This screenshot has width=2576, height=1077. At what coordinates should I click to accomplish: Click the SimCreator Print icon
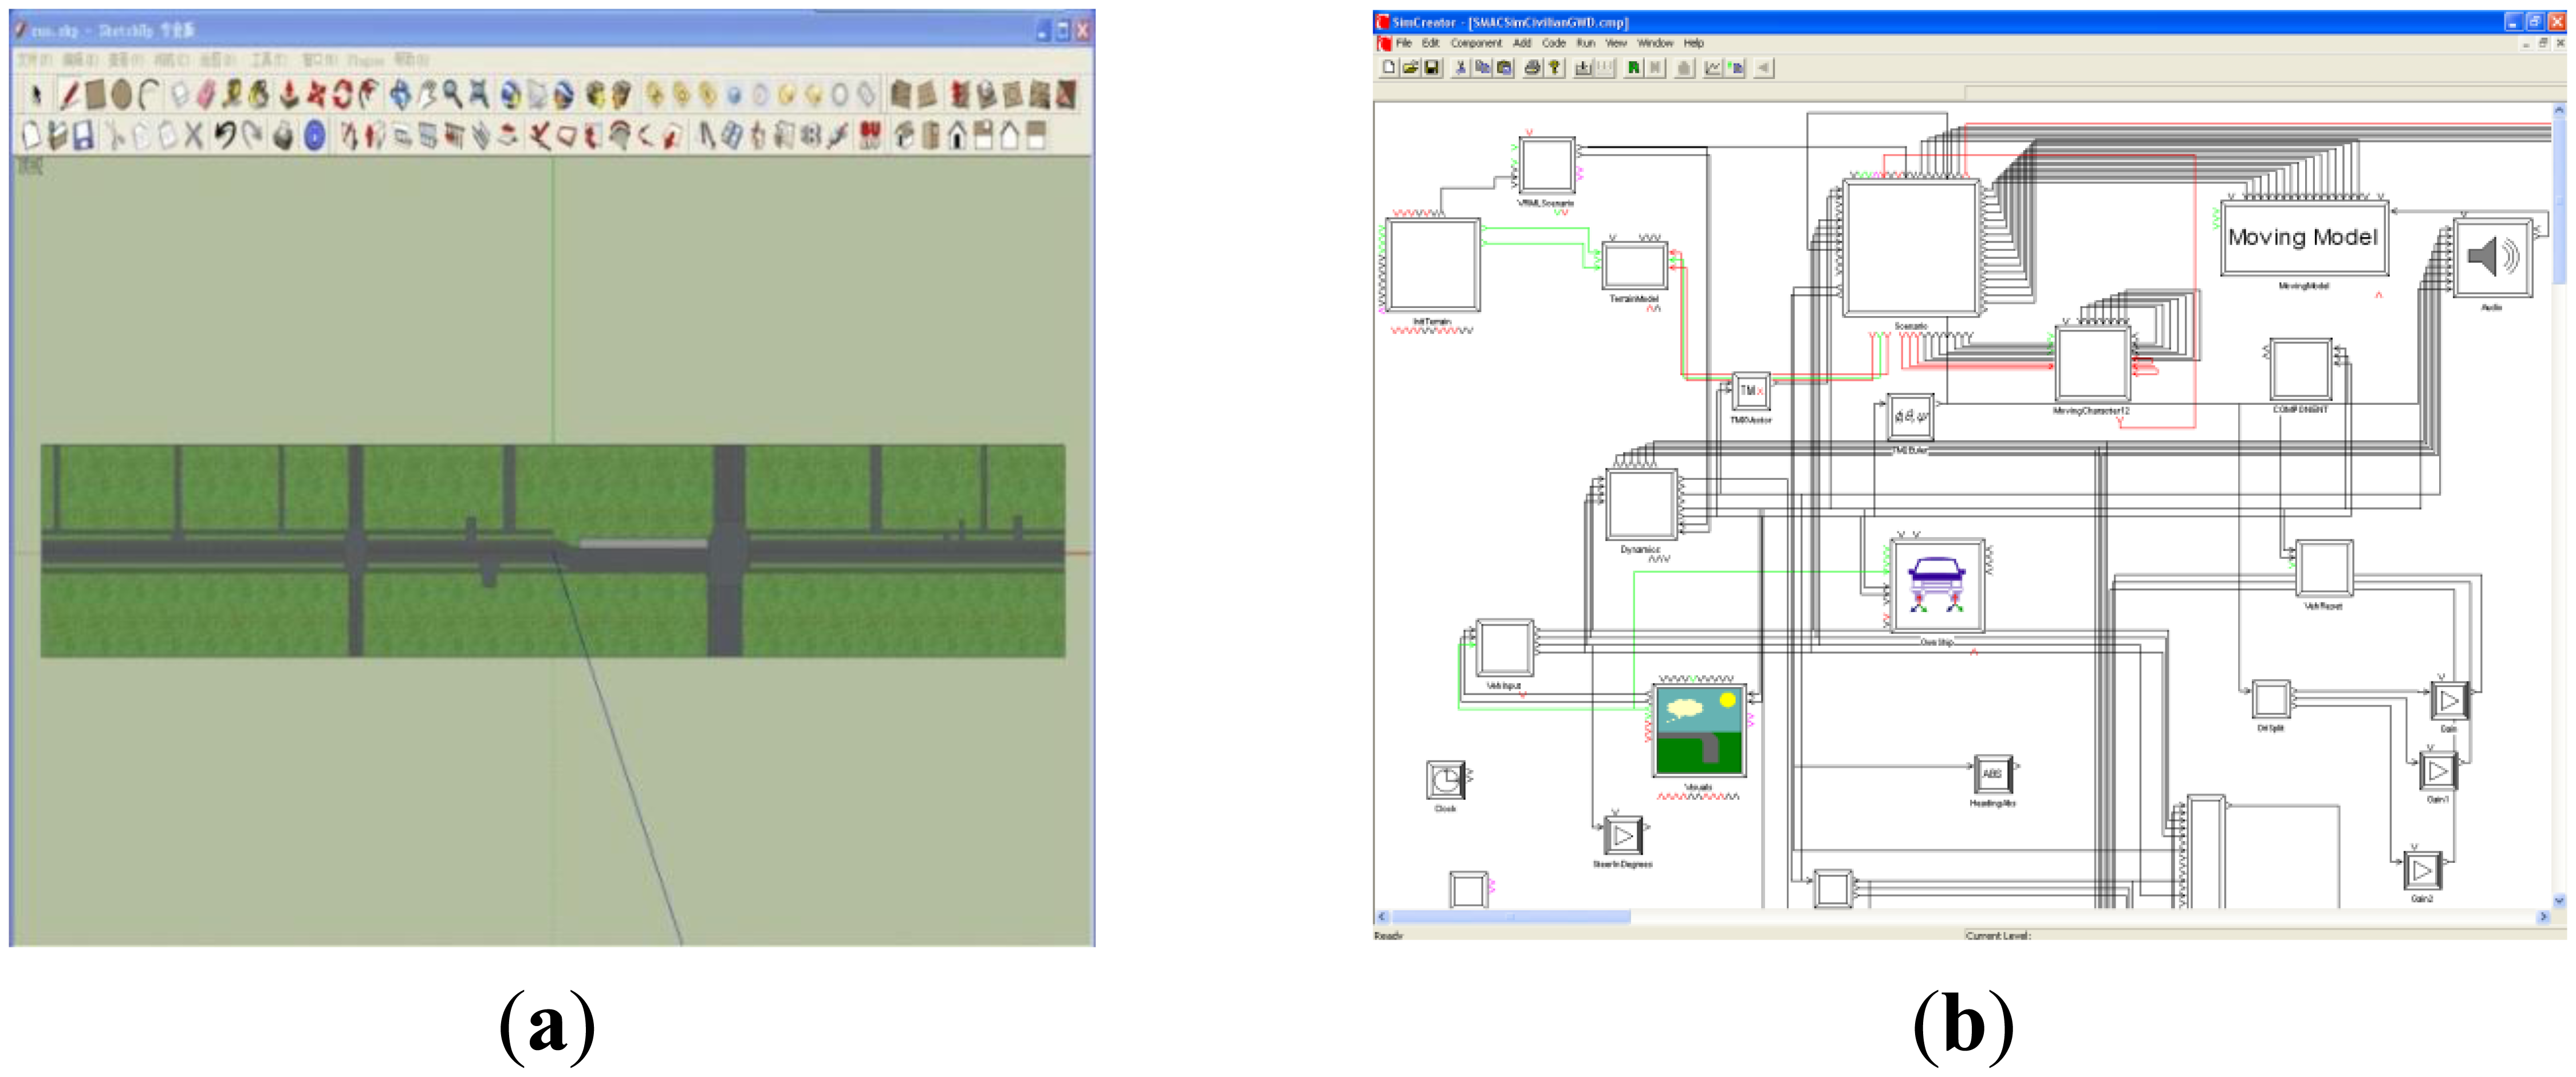[1531, 68]
